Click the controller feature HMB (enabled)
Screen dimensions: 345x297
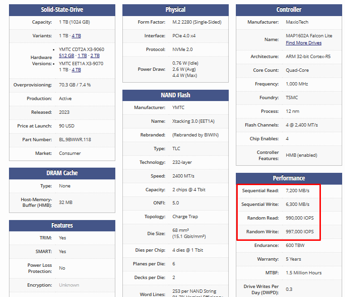(302, 155)
